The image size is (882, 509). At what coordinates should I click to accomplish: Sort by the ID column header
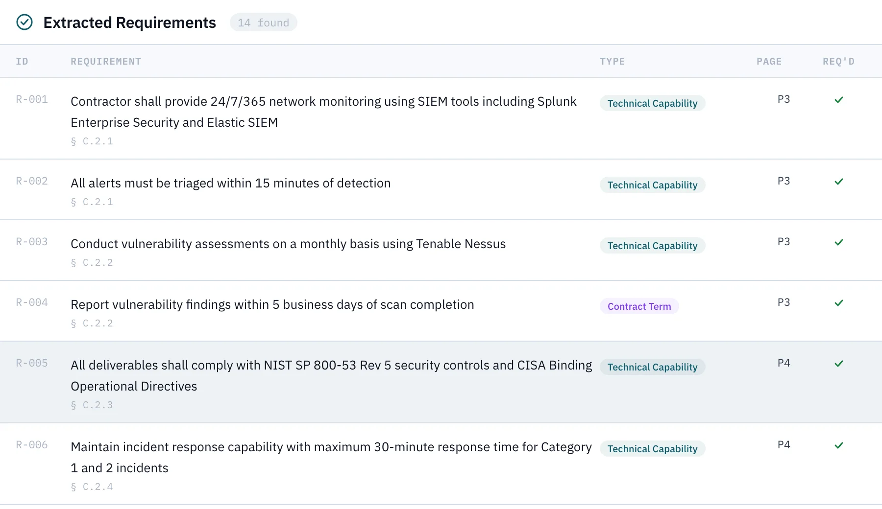click(22, 62)
